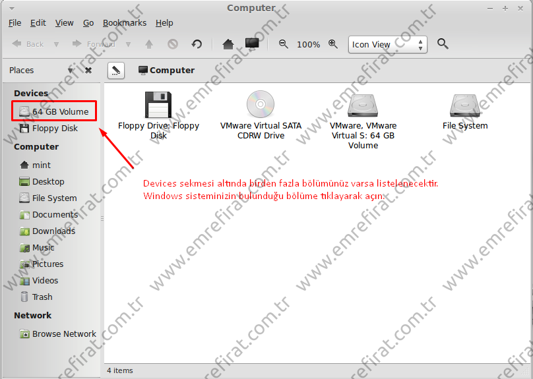Zoom out with the minus magnifier

click(x=284, y=44)
